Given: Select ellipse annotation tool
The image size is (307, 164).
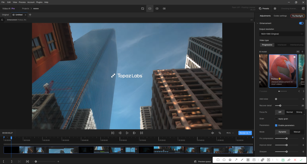Looking at the screenshot, I should click(224, 160).
